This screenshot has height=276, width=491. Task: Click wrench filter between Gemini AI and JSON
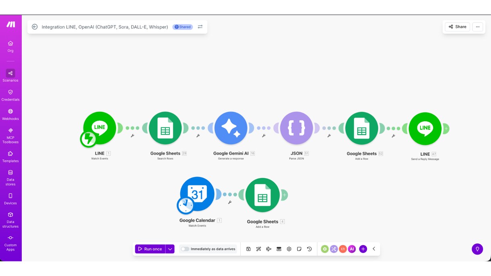264,136
